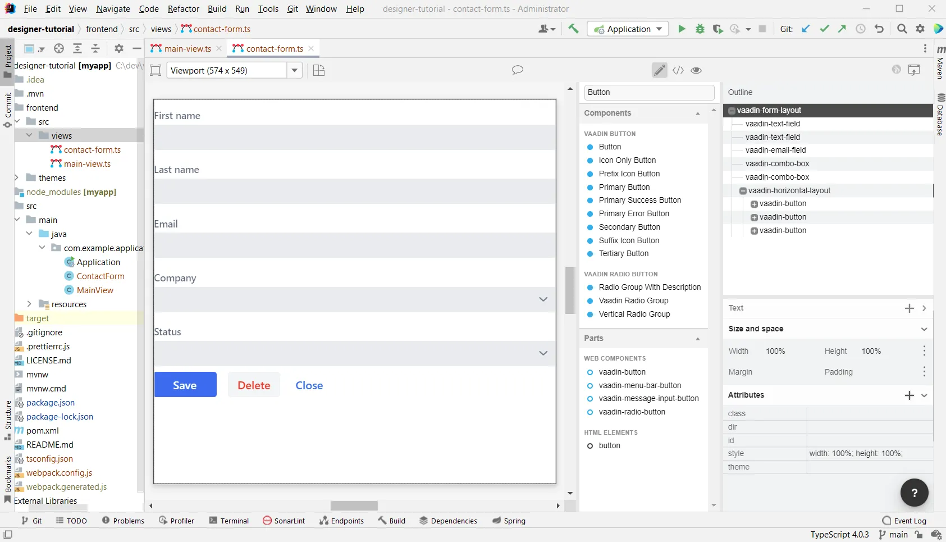Collapse the vaadin-horizontal-layout outline node
The image size is (946, 542).
pyautogui.click(x=743, y=191)
